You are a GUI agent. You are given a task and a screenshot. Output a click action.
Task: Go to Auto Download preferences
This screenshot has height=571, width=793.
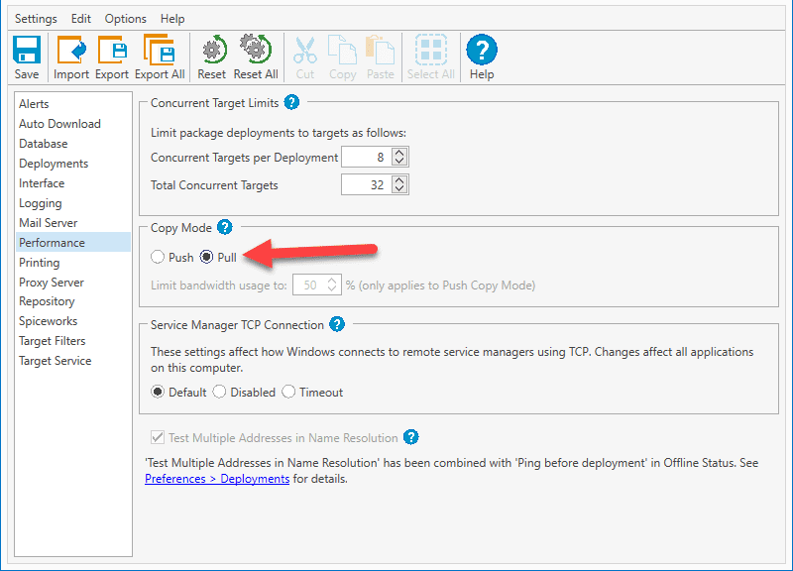pyautogui.click(x=72, y=123)
